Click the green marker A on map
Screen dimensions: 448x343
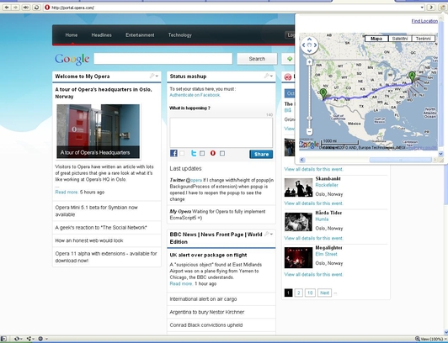tap(412, 77)
